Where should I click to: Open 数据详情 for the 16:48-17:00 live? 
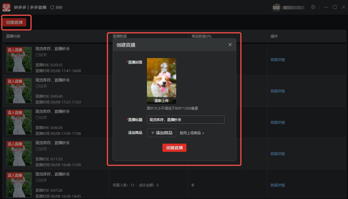point(278,154)
